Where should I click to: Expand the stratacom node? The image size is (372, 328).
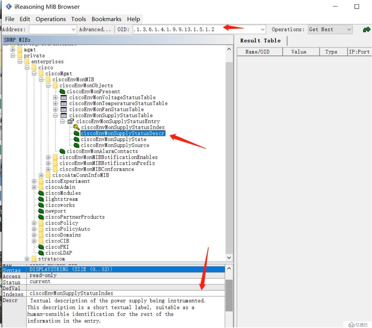27,259
